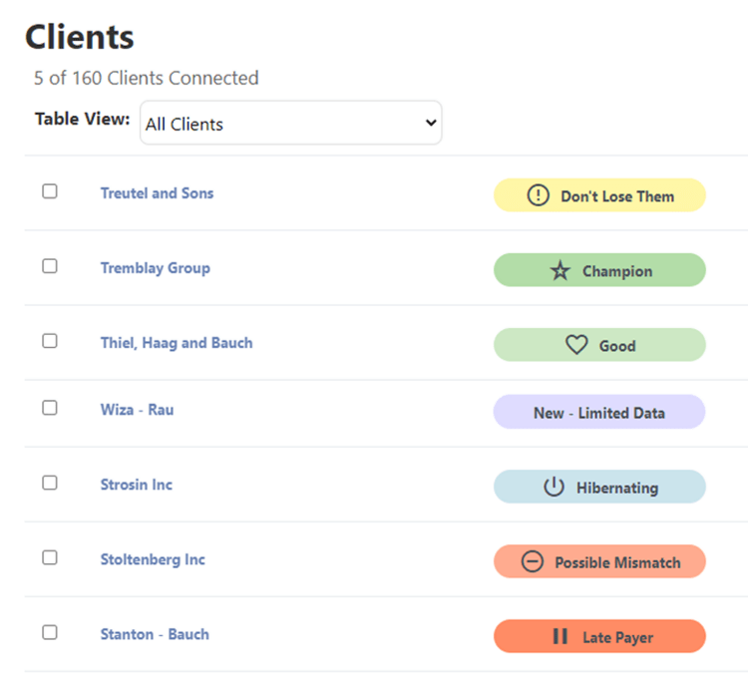Open the Tremblay Group client link

155,268
